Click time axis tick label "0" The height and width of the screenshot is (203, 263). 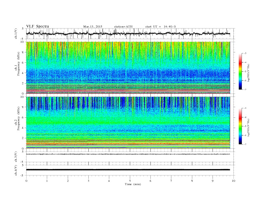[26, 181]
